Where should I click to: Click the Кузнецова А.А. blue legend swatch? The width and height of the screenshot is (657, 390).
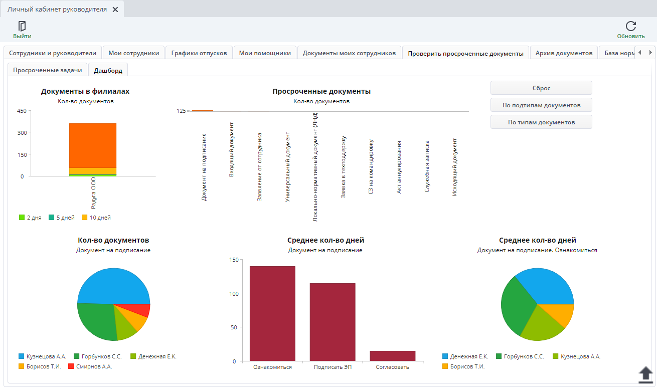22,356
